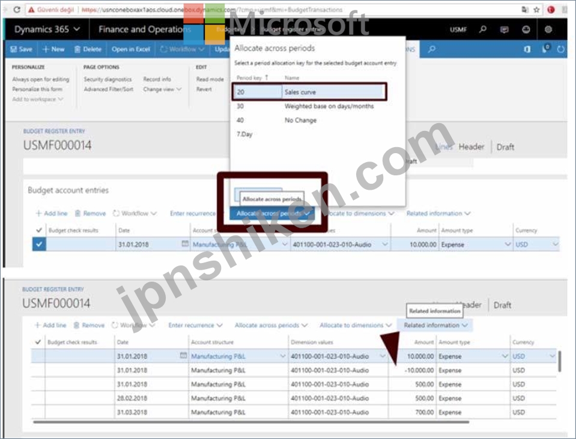Select 7.Day period key row
Viewport: 576px width, 439px height.
point(309,134)
